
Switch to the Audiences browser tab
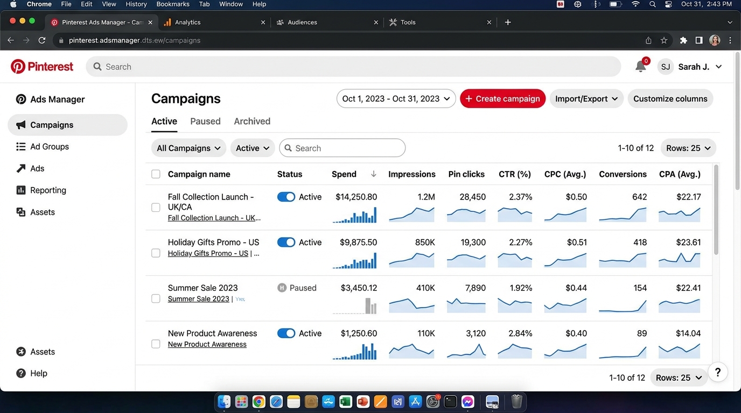click(327, 22)
